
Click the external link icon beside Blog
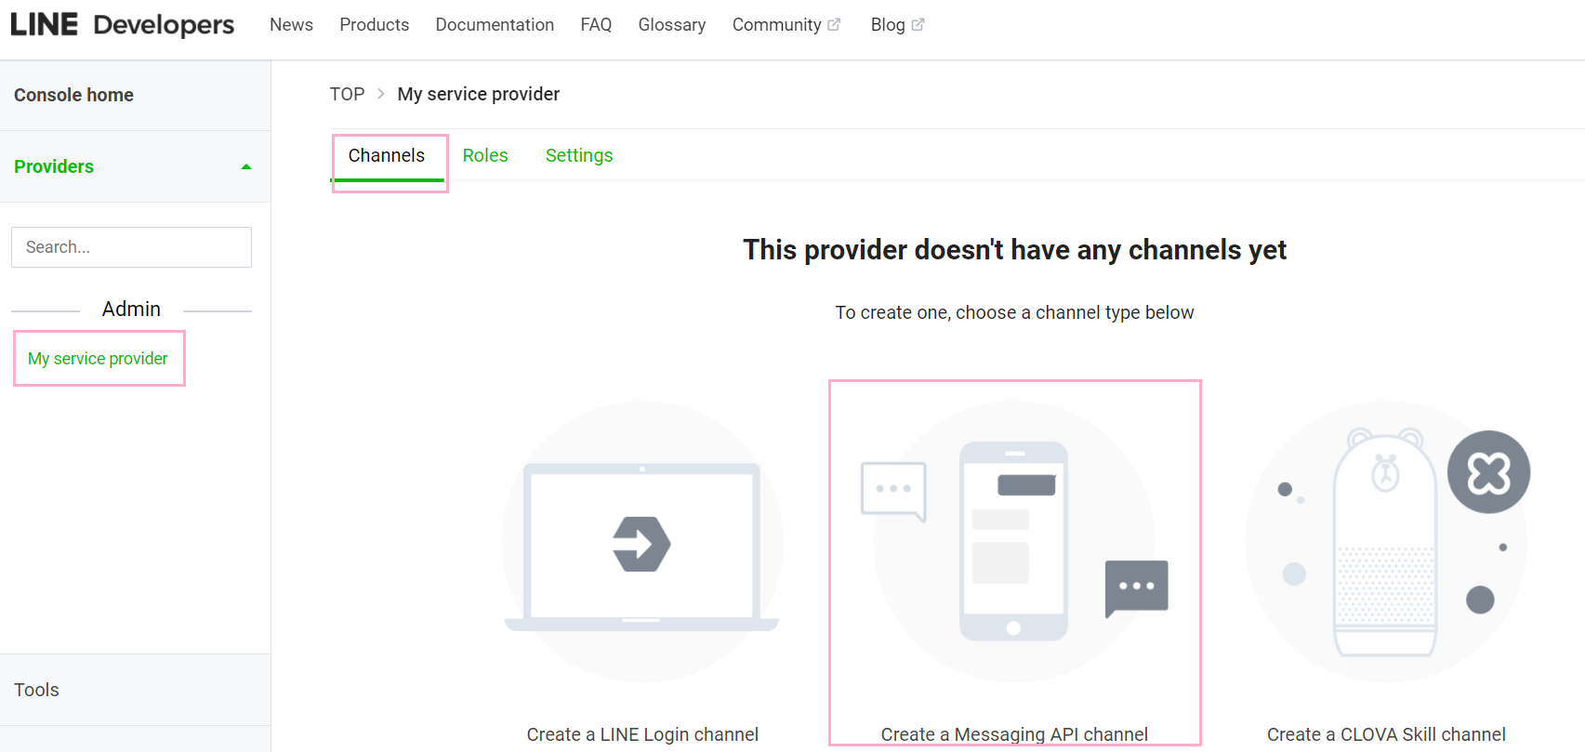(918, 25)
